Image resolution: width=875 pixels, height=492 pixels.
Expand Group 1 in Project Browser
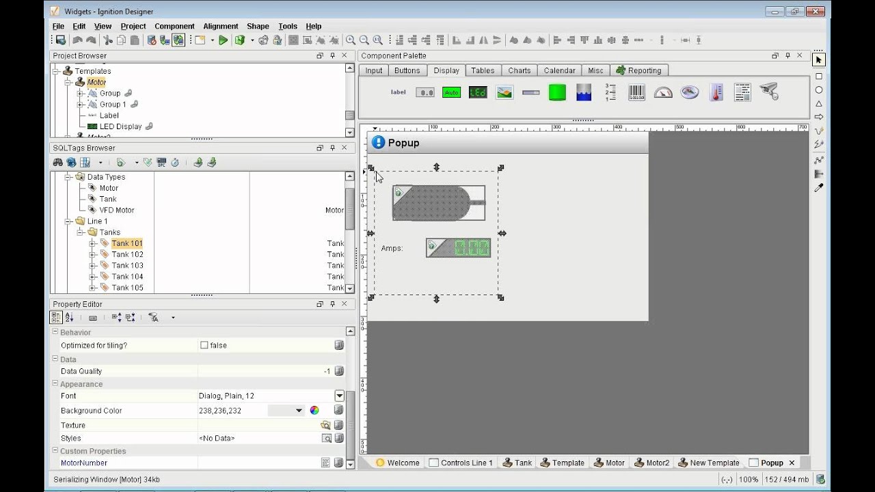click(80, 105)
